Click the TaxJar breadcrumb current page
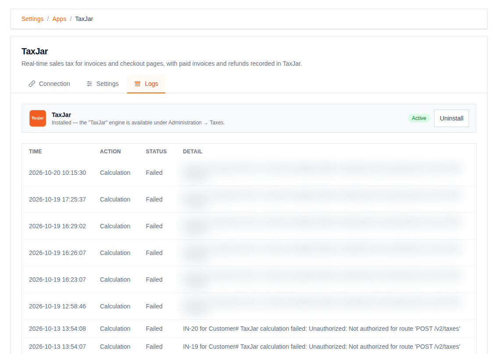 84,19
